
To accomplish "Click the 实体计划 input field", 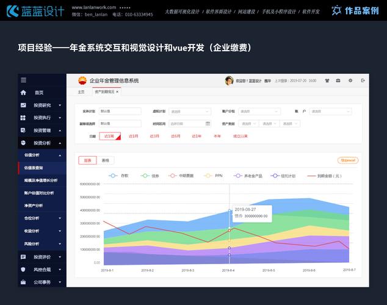I will [120, 111].
